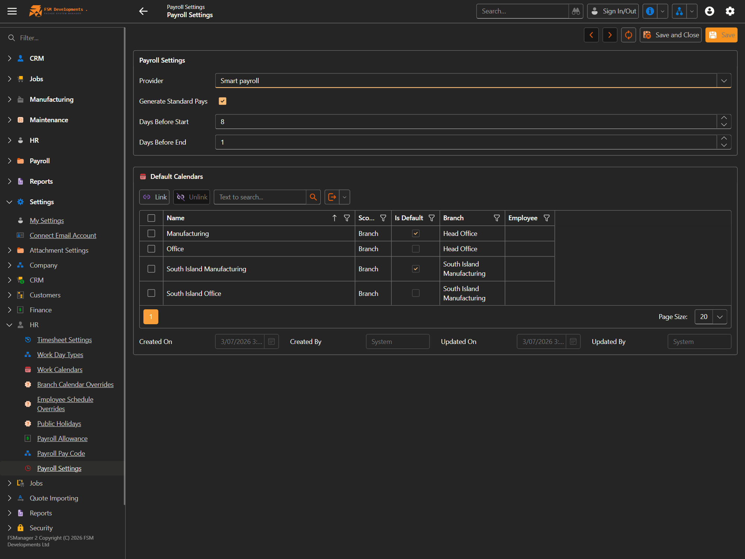
Task: Open the Page Size dropdown
Action: coord(720,317)
